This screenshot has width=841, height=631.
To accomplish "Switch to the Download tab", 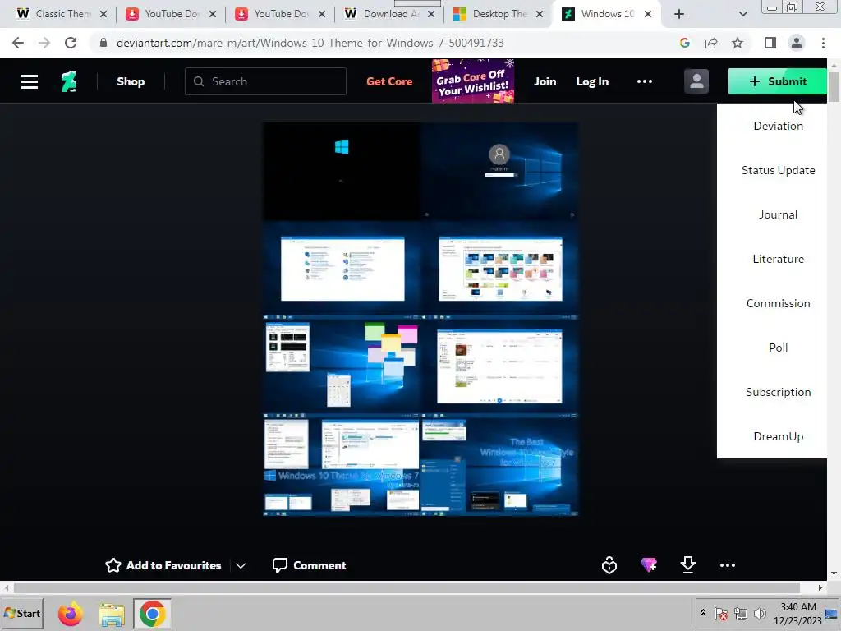I will (388, 14).
